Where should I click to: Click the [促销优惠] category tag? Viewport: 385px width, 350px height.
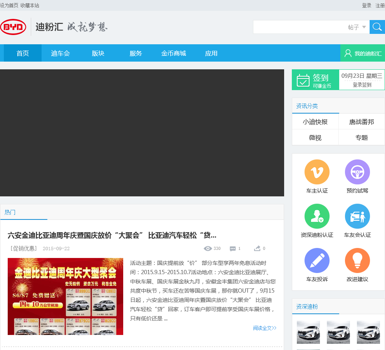pyautogui.click(x=23, y=249)
